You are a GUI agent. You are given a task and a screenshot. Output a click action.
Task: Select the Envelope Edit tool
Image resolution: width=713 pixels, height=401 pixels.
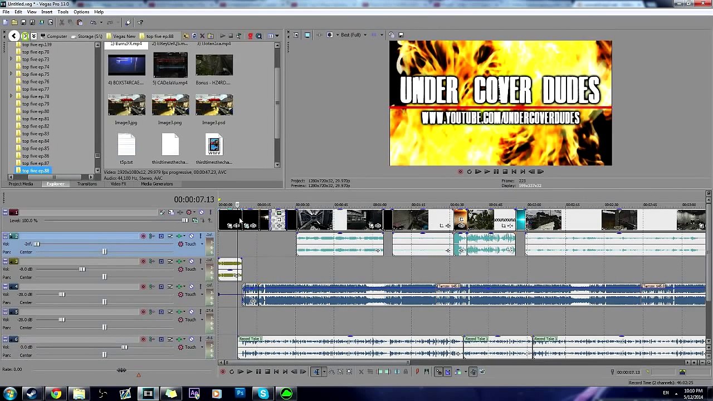click(331, 372)
